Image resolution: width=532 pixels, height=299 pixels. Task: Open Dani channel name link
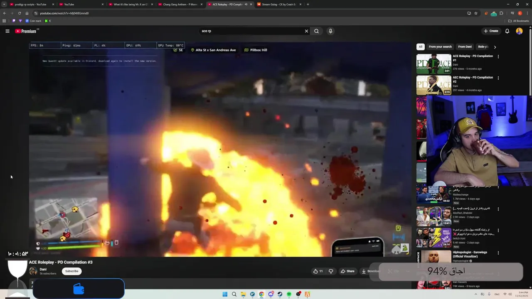pos(43,270)
